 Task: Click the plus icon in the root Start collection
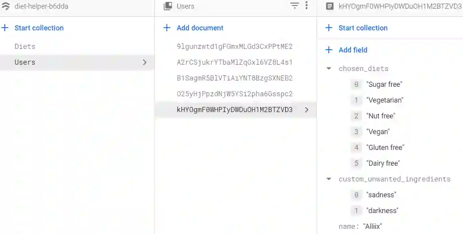pos(5,28)
